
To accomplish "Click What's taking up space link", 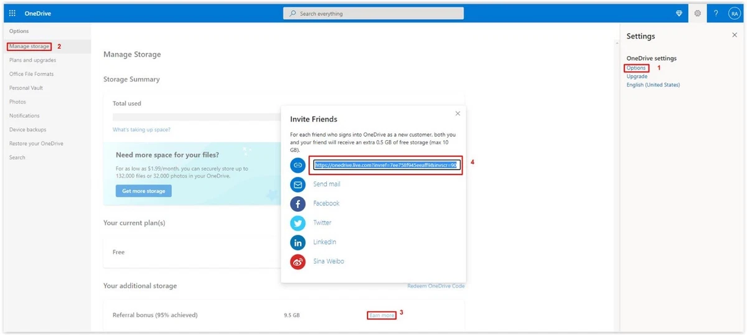I will click(141, 130).
